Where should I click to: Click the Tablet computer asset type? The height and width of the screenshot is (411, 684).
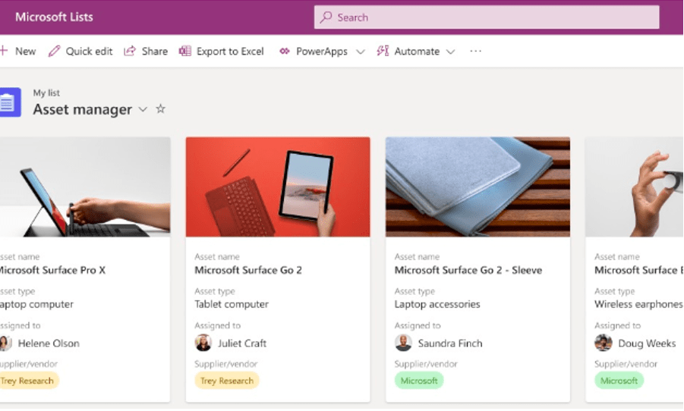232,304
